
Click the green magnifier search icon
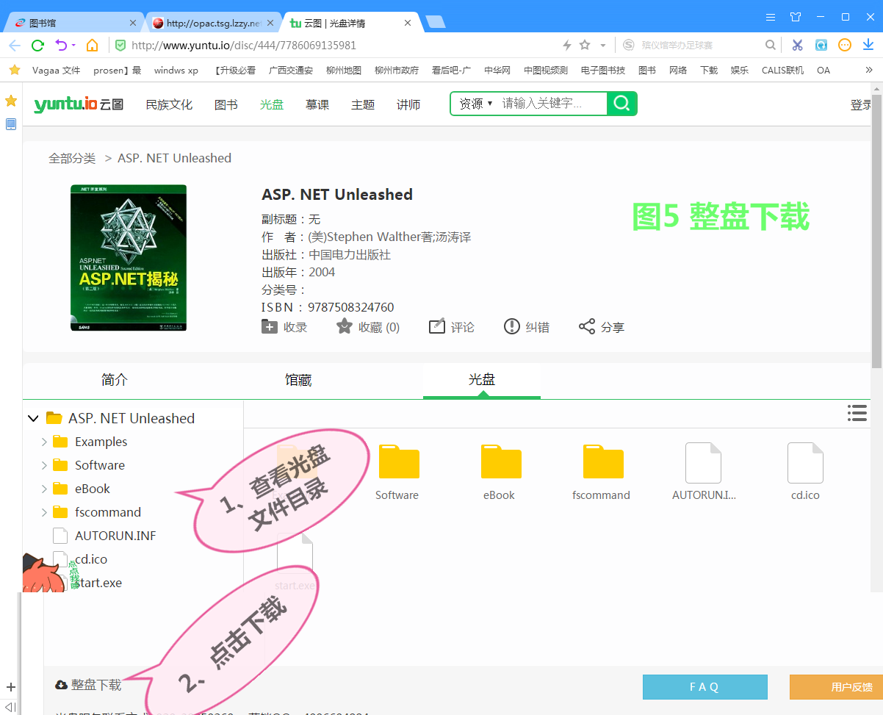click(x=621, y=104)
